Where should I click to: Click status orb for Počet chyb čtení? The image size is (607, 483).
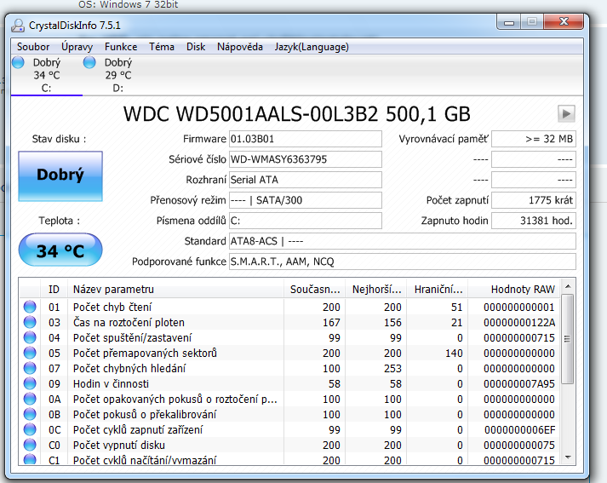tap(31, 307)
